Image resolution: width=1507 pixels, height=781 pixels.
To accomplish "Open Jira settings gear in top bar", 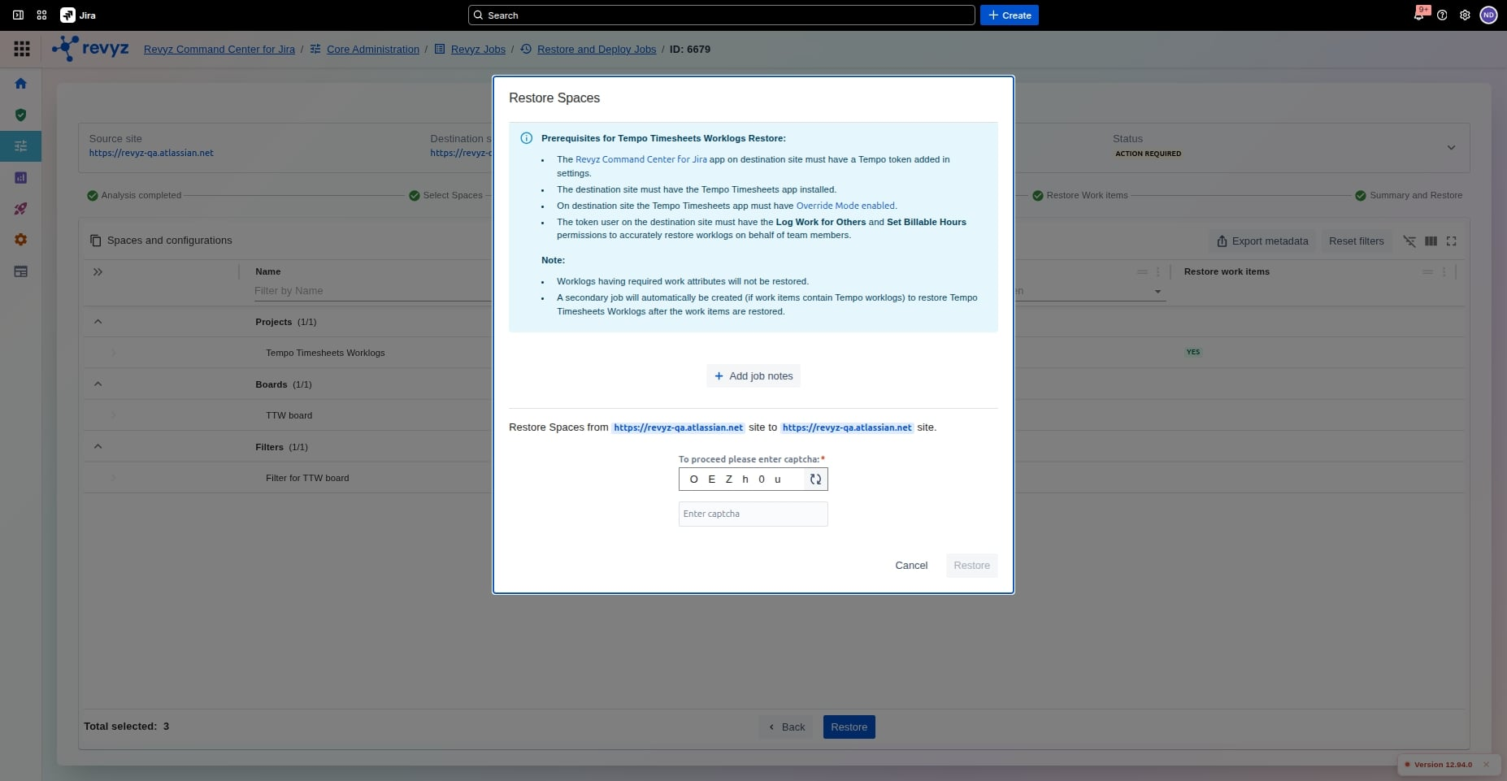I will tap(1465, 15).
